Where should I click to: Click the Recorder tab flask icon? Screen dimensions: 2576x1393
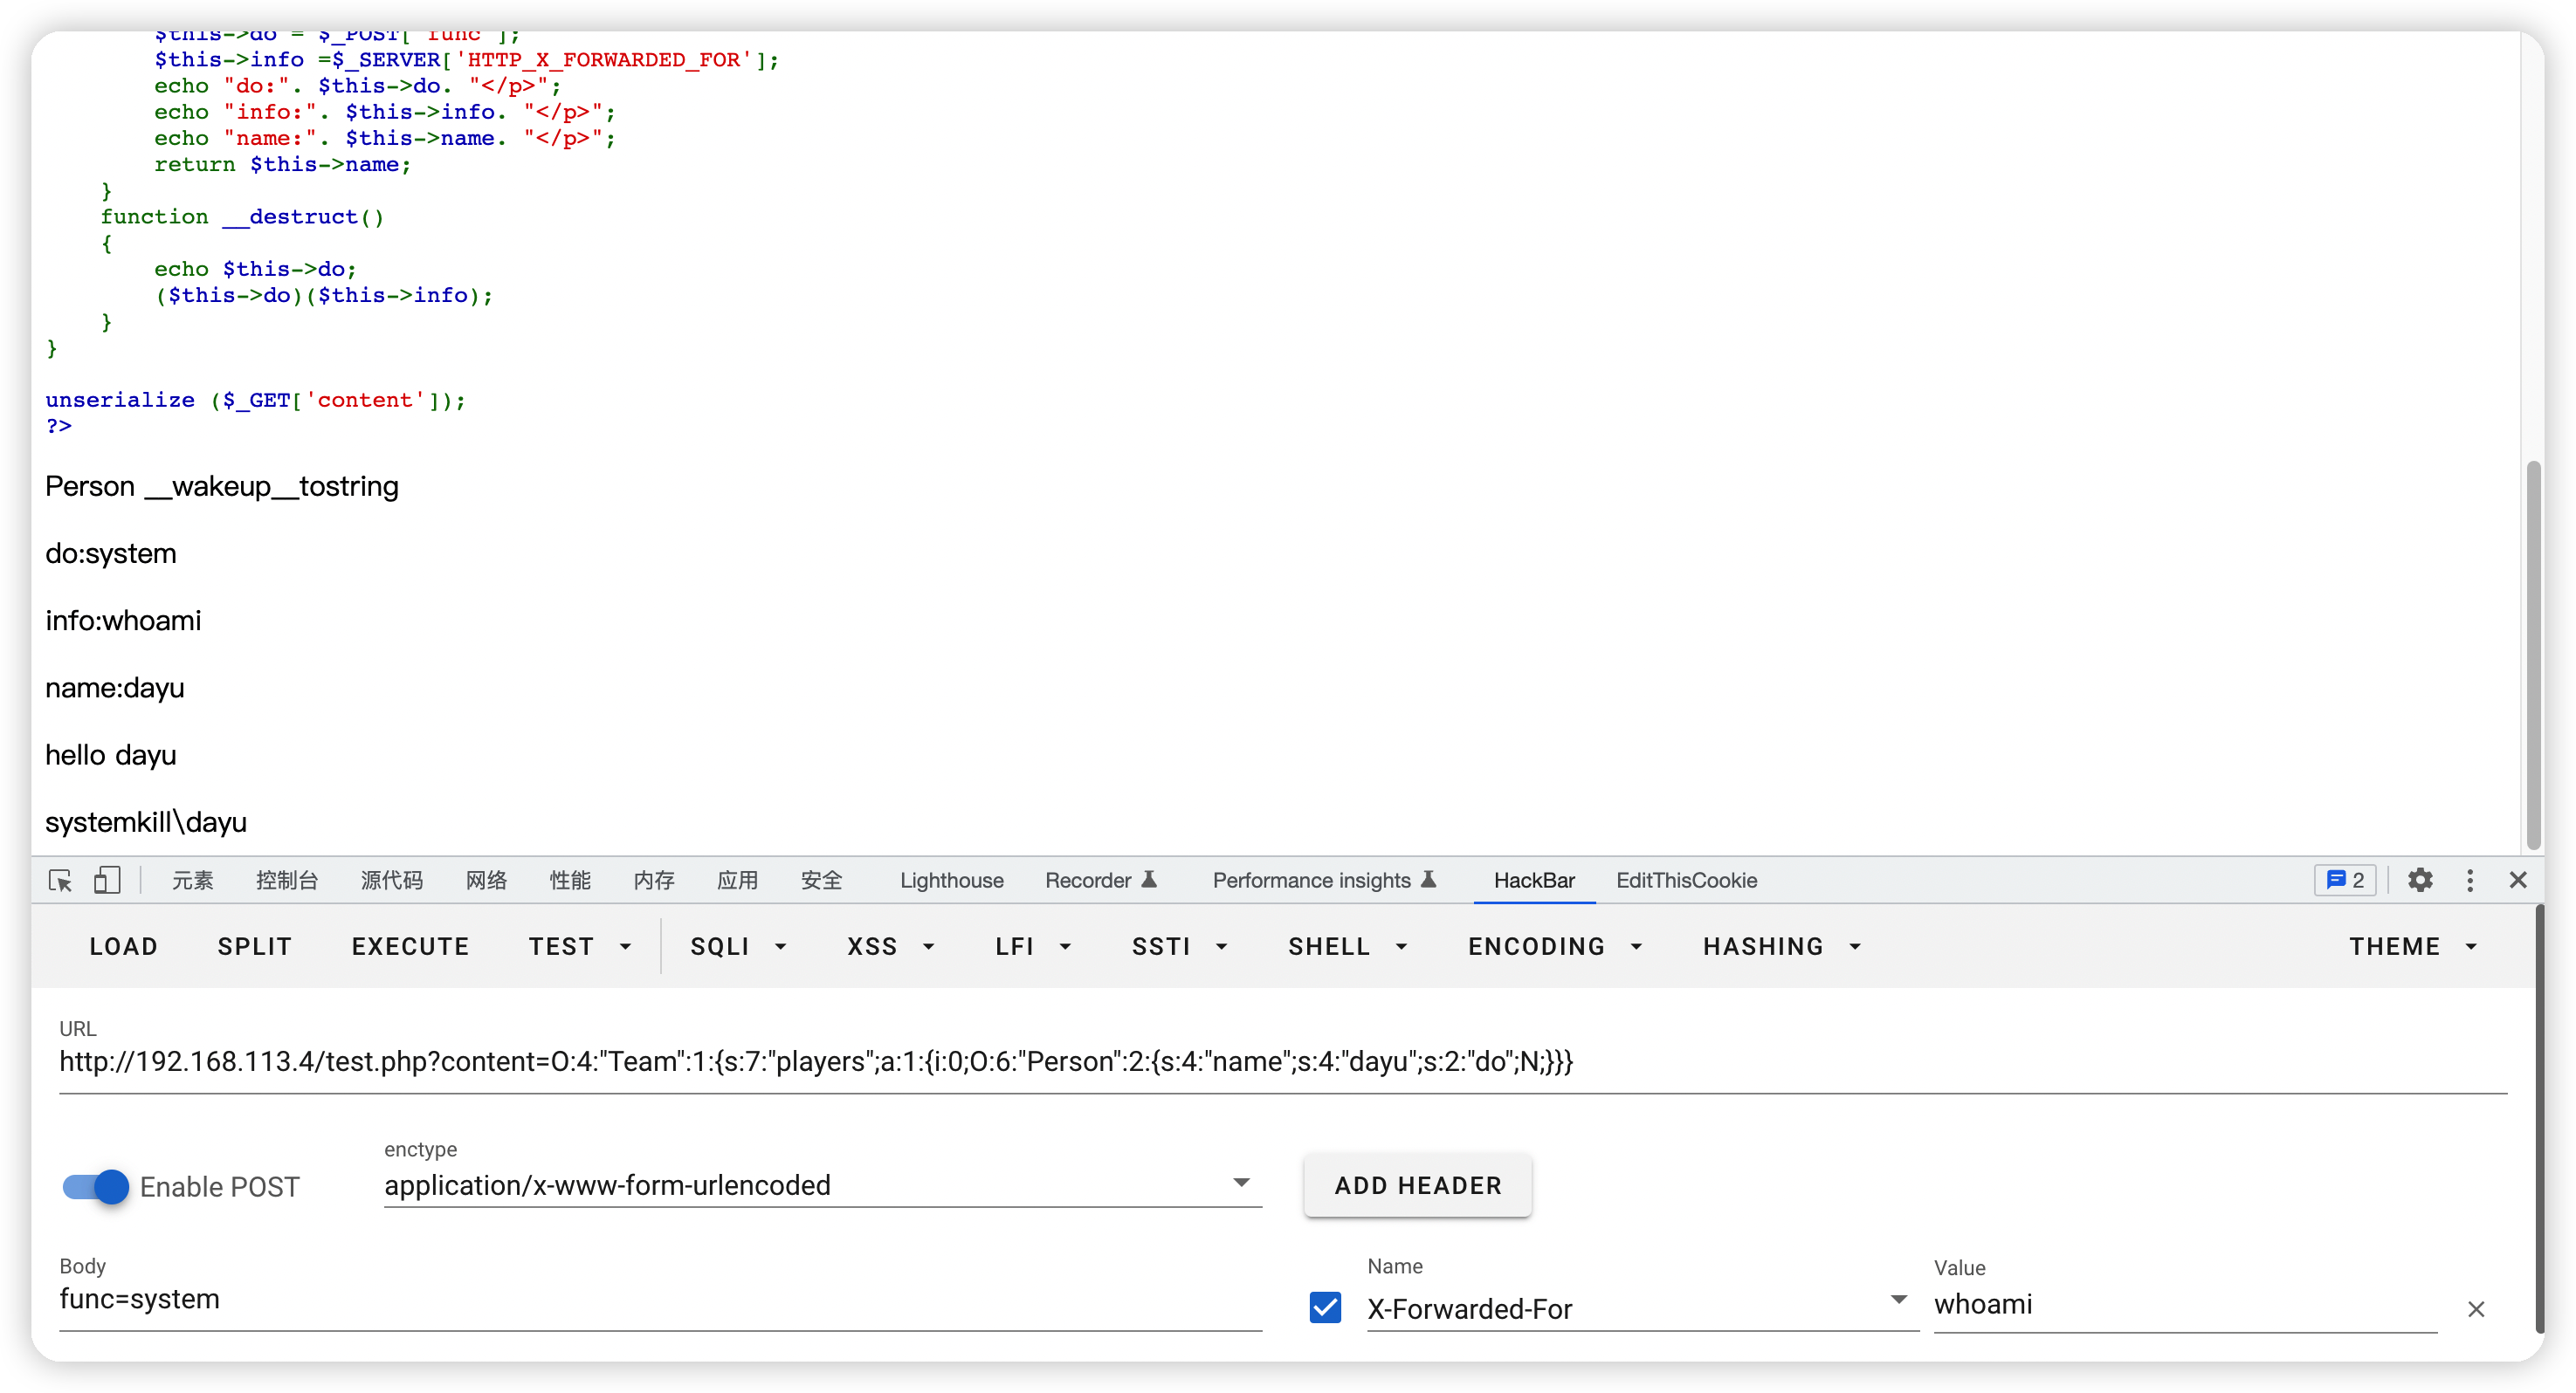[x=1149, y=880]
